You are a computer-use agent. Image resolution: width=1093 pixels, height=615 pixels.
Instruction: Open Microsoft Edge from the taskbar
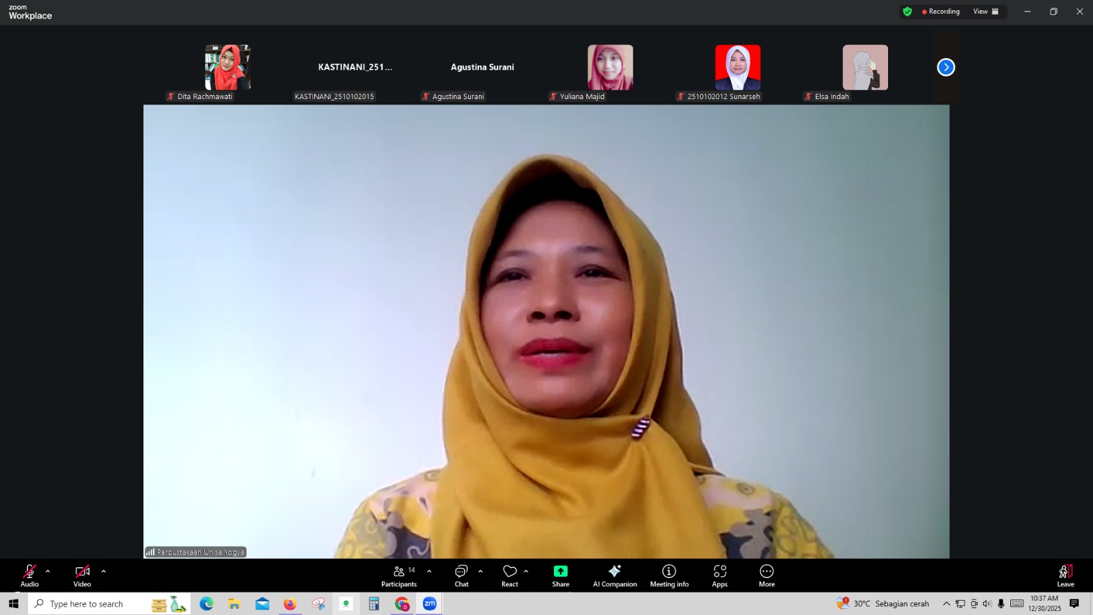click(x=206, y=604)
